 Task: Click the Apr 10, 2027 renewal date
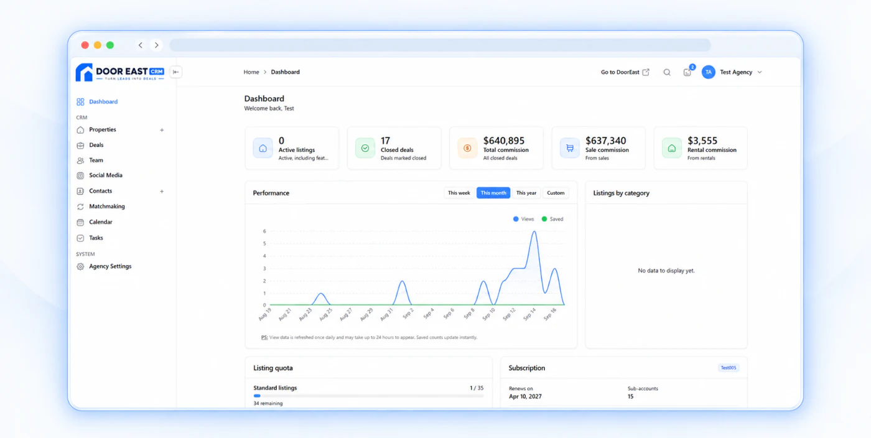tap(526, 396)
